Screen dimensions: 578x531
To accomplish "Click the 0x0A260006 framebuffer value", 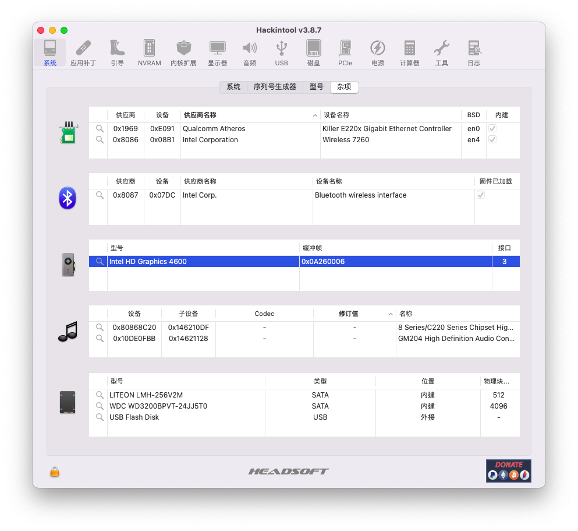I will tap(323, 261).
